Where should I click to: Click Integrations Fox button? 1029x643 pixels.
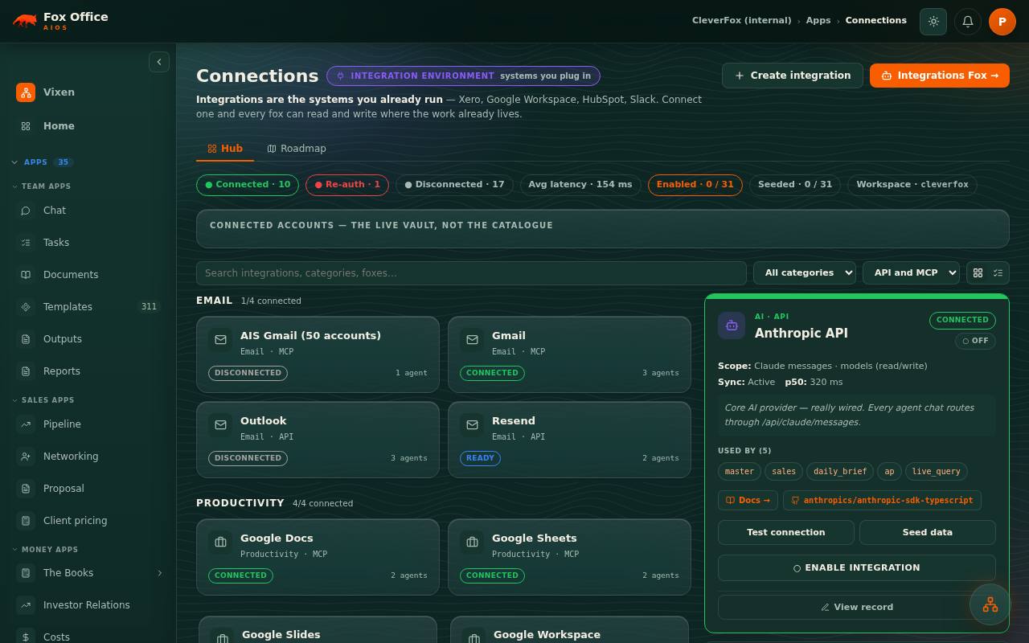(x=940, y=76)
